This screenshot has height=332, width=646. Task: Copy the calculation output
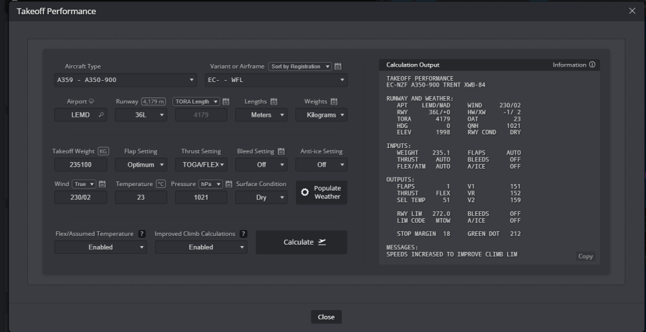[x=585, y=256]
